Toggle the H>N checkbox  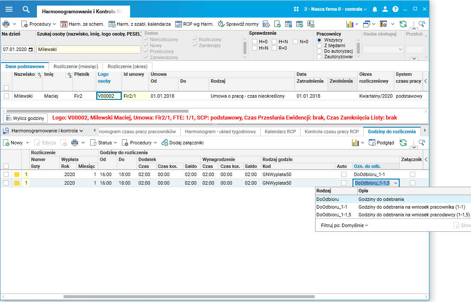(255, 48)
